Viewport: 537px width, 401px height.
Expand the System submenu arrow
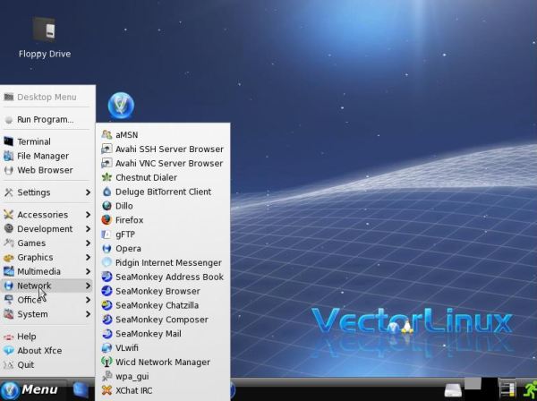88,314
